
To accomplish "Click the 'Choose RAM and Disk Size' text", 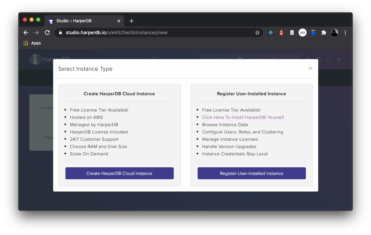I will pyautogui.click(x=98, y=147).
